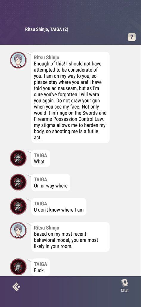Image resolution: width=141 pixels, height=307 pixels.
Task: Tap the "U don't know where I am" bubble
Action: 59,207
